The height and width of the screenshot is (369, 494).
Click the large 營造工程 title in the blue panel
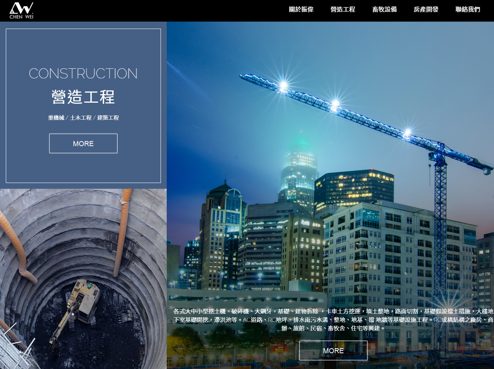83,97
